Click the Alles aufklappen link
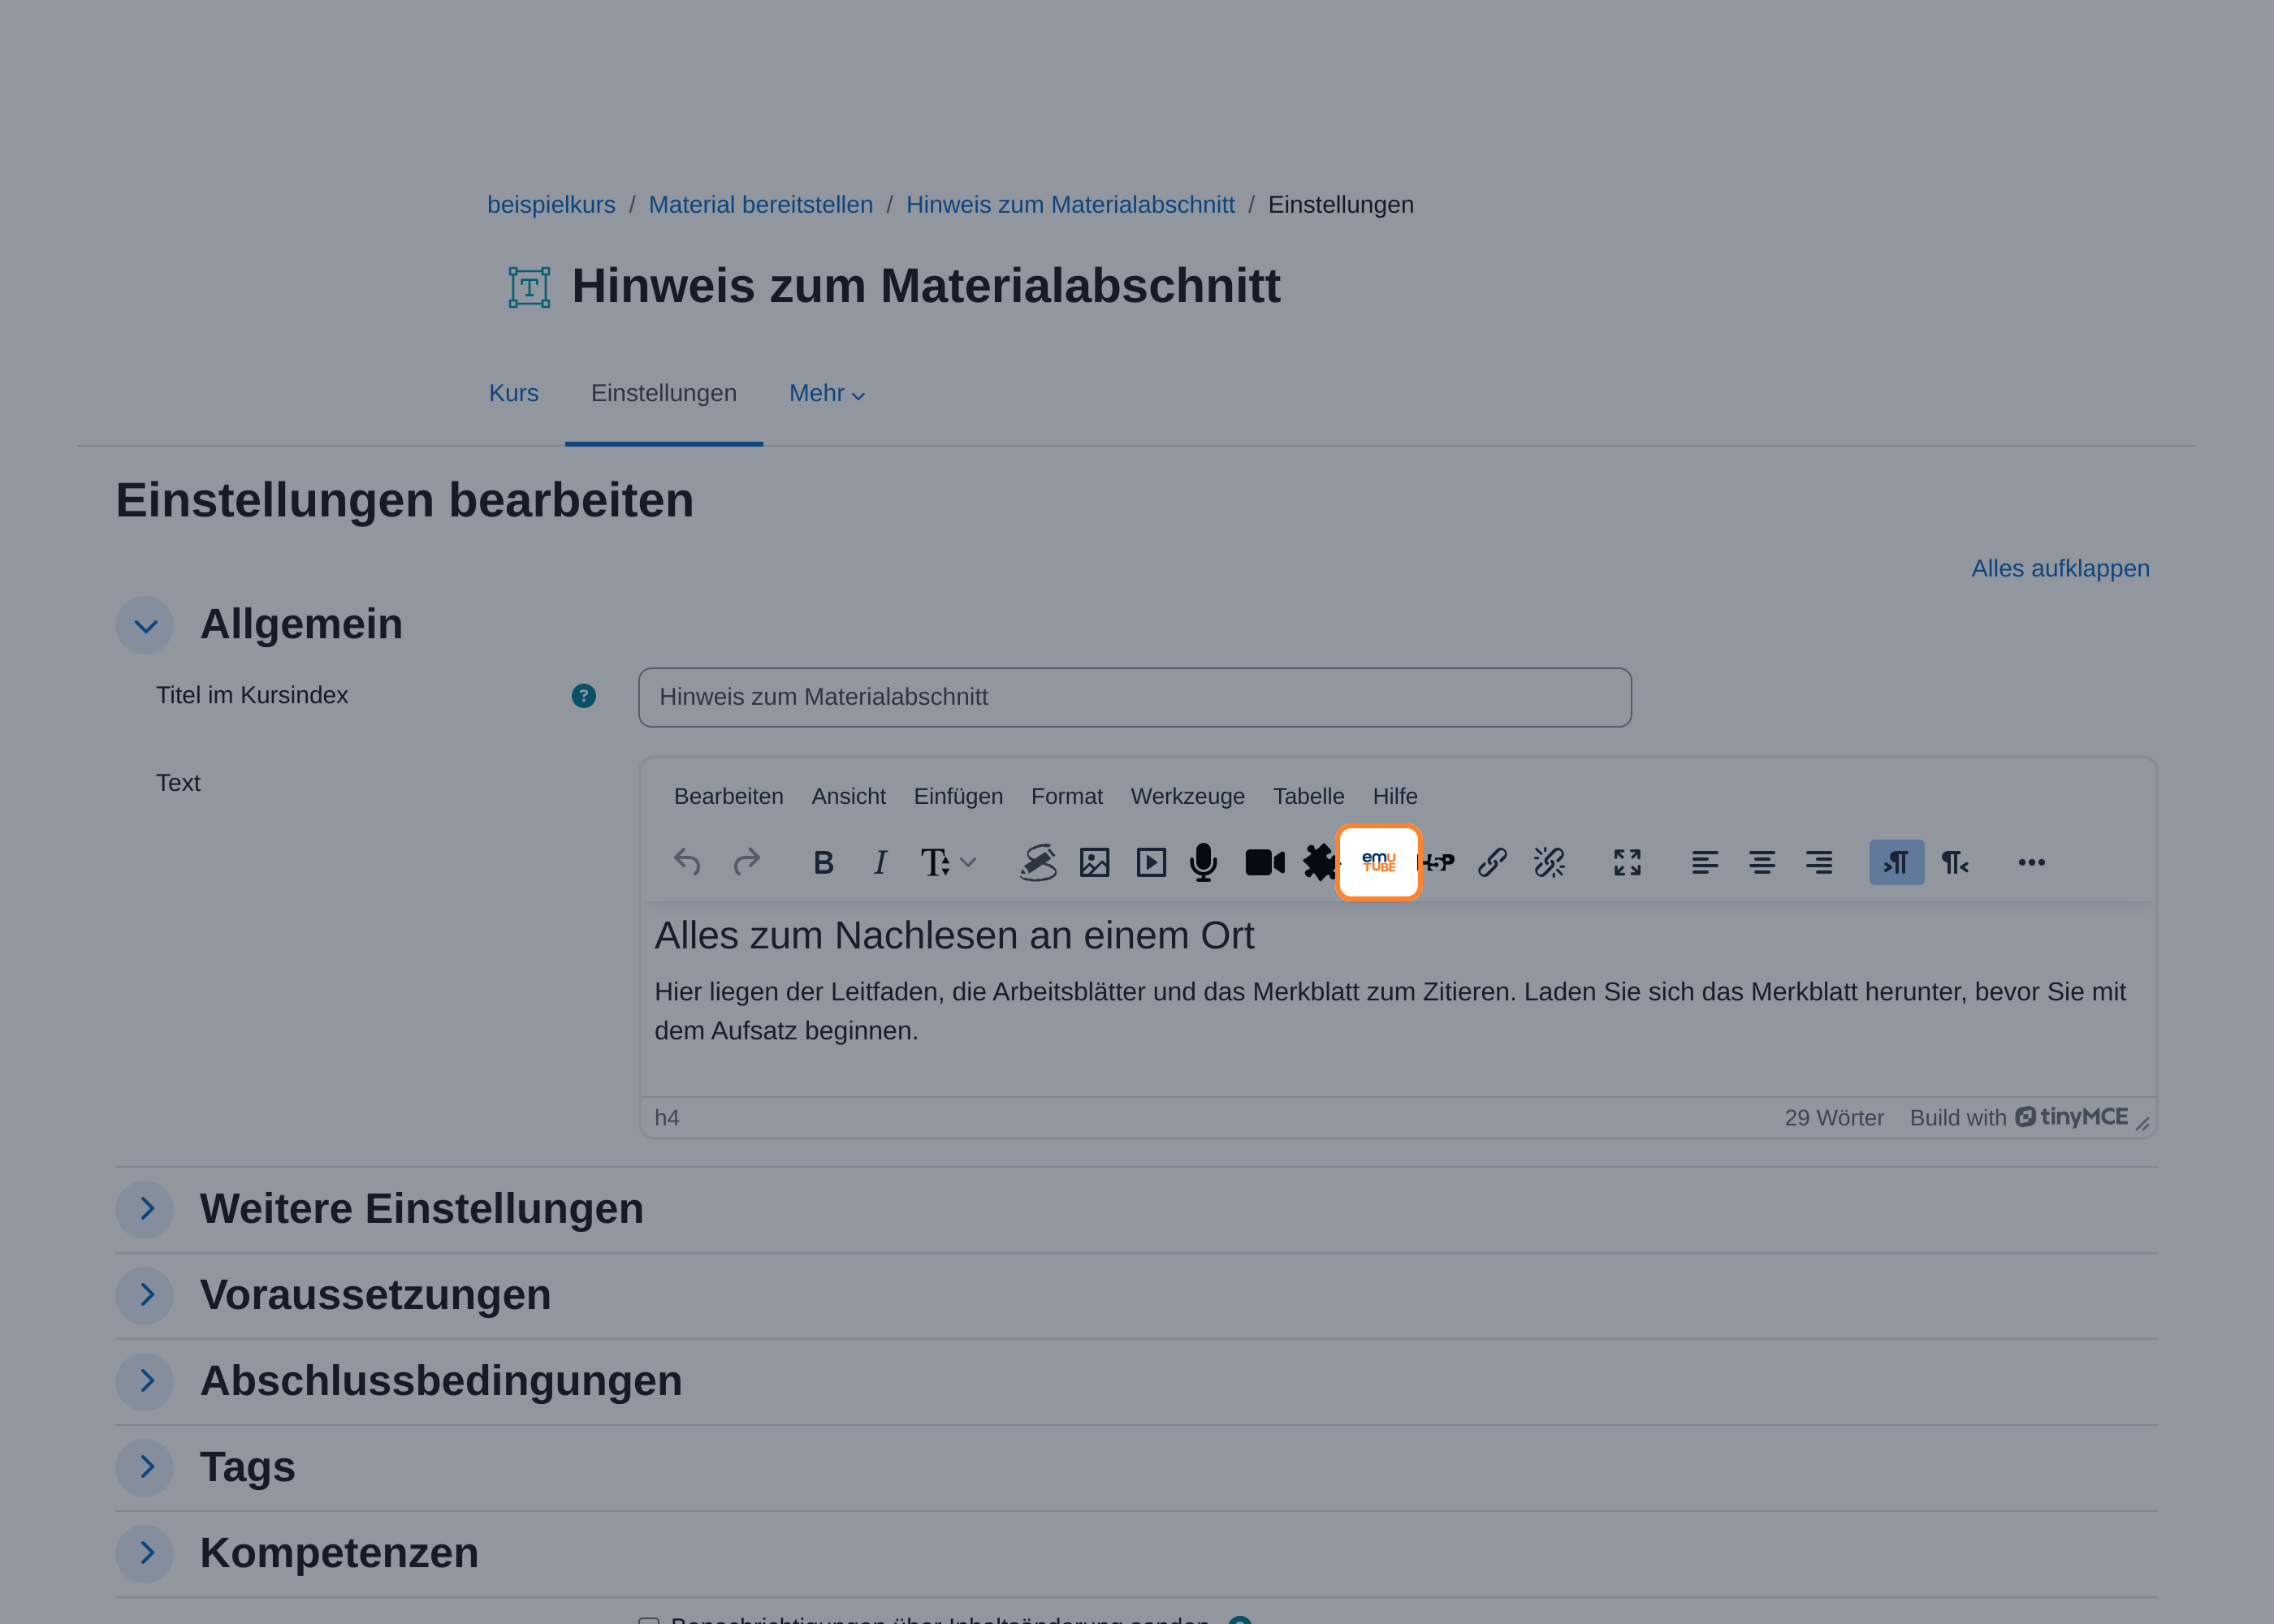This screenshot has height=1624, width=2274. coord(2060,568)
